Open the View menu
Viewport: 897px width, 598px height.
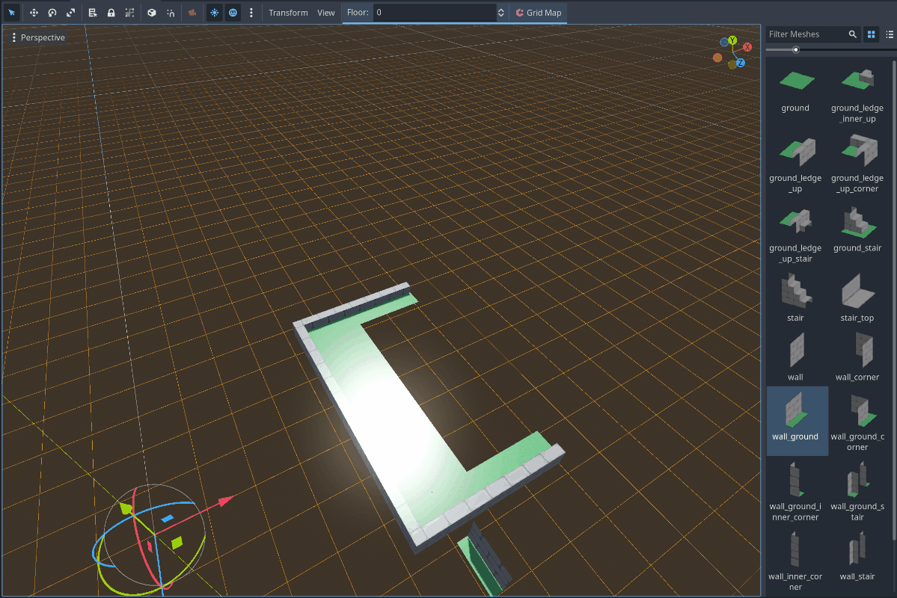coord(326,13)
